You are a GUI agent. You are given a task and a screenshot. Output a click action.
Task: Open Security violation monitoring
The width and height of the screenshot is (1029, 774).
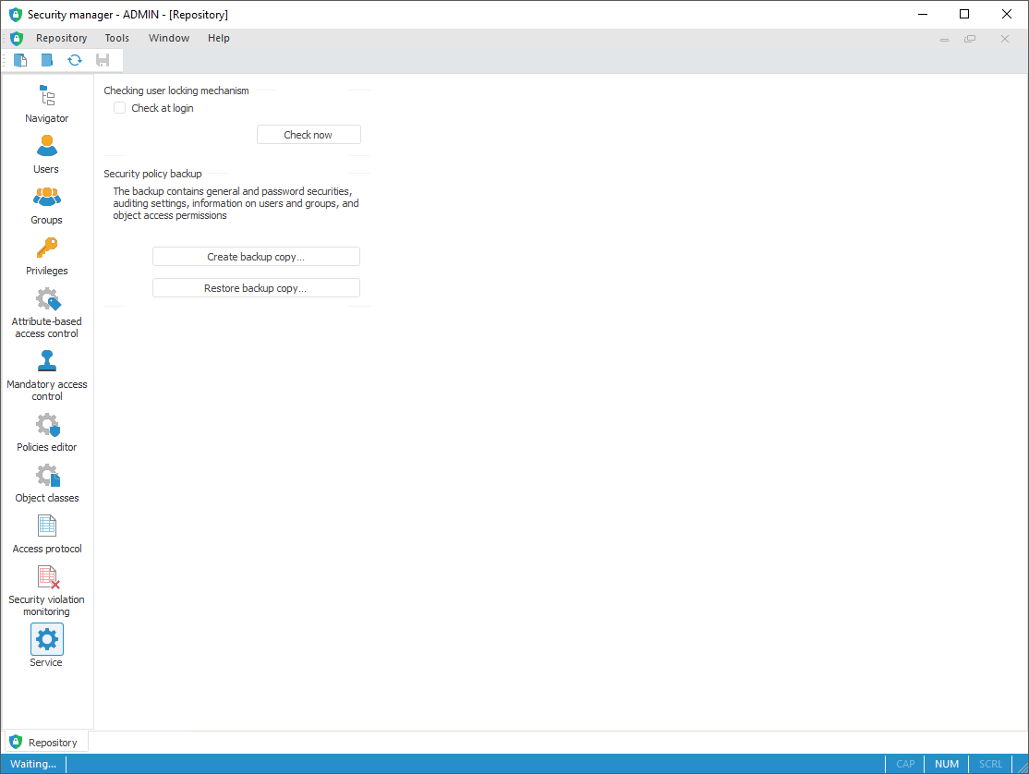tap(46, 591)
